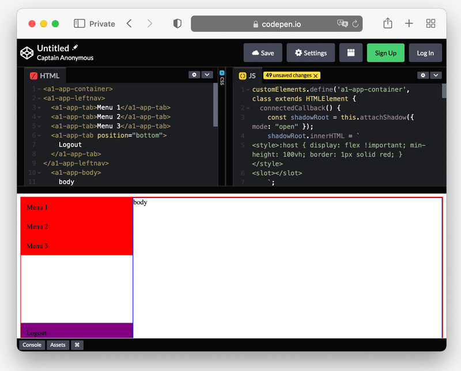Open the Settings button

[x=311, y=53]
